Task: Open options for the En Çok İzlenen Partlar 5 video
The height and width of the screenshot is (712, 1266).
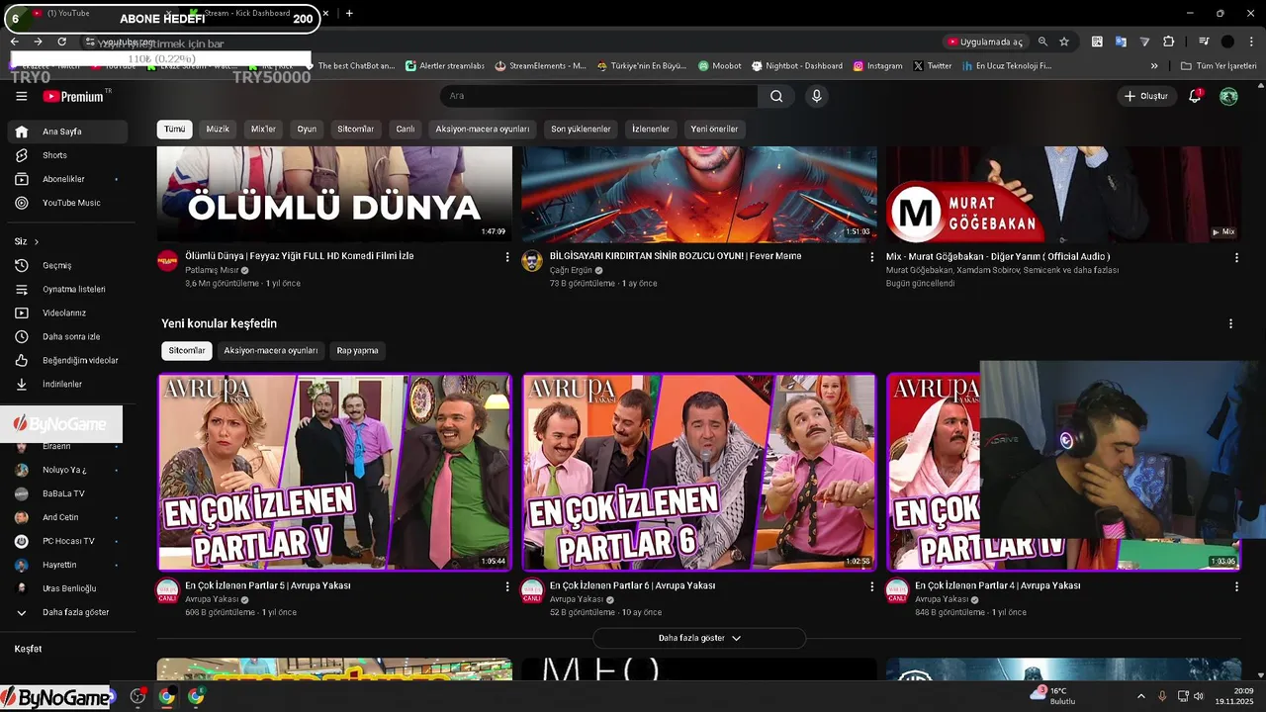Action: coord(507,586)
